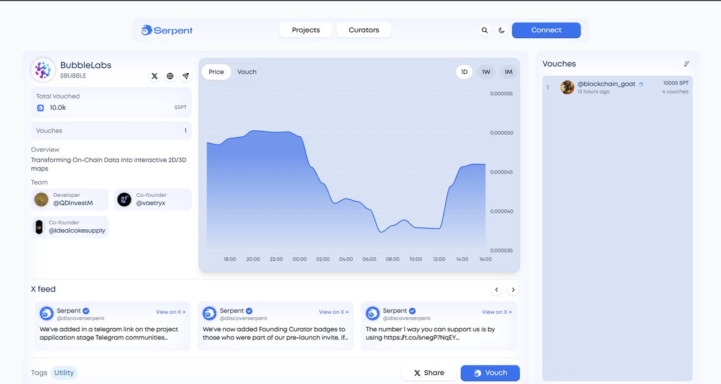Click the Serpent logo in header
Screen dimensions: 721x384
point(166,30)
